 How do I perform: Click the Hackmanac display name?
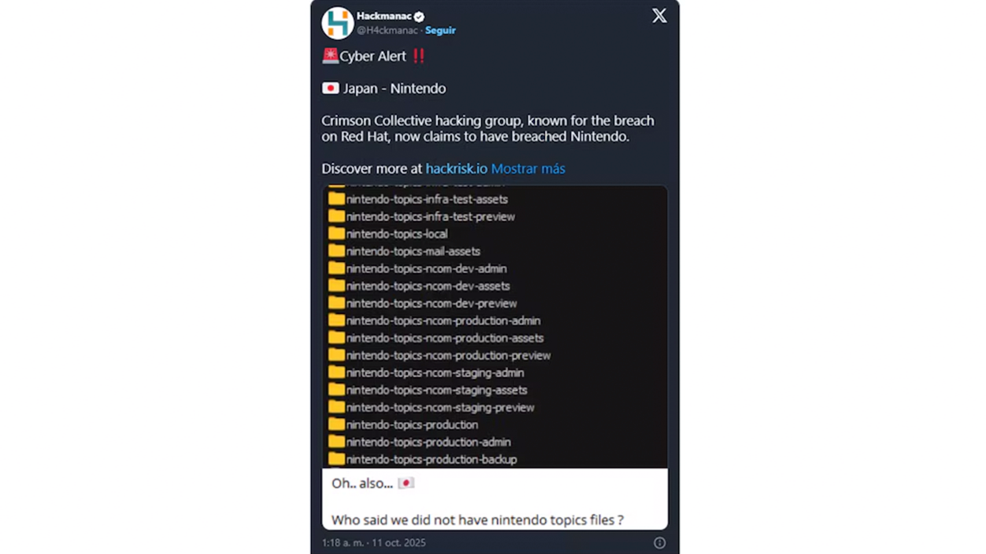click(384, 16)
